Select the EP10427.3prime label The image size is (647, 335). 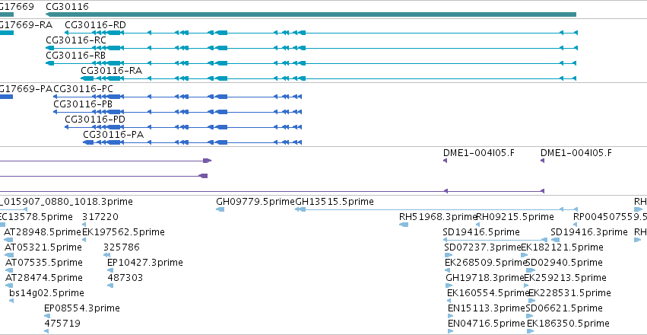tap(144, 263)
